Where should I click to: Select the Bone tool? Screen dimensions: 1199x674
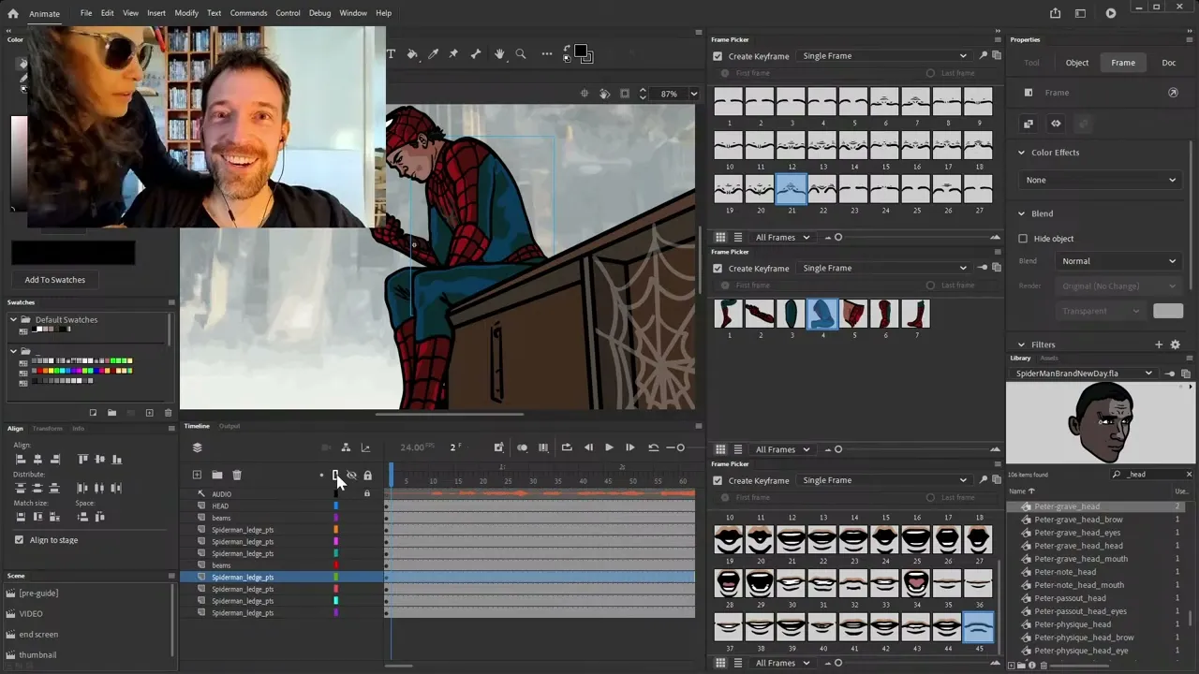(476, 54)
